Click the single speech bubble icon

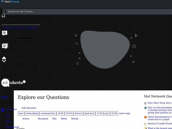[x=5, y=33]
